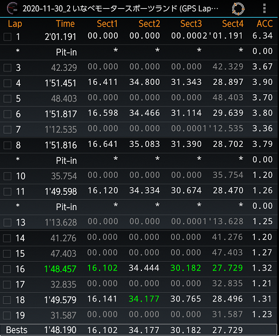Open the track map circuit icon
Screen dimensions: 279x336
click(x=238, y=9)
